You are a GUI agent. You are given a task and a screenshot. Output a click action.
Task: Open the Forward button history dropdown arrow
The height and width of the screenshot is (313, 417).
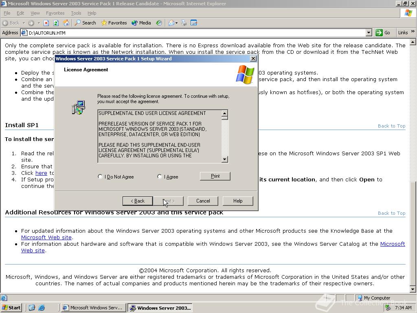39,23
